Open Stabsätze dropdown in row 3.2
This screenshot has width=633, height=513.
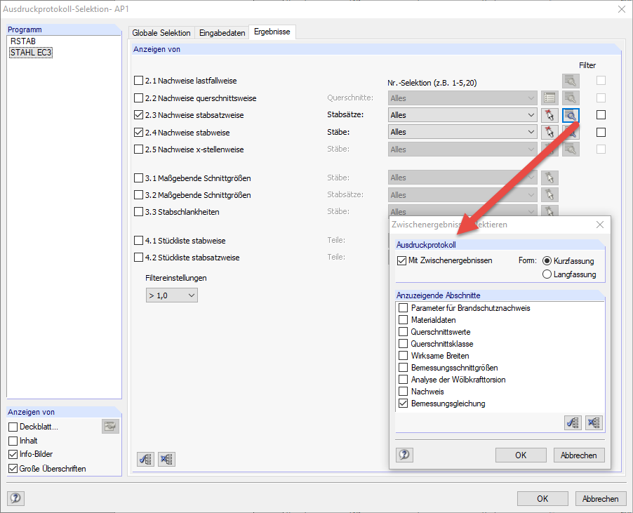(x=462, y=195)
